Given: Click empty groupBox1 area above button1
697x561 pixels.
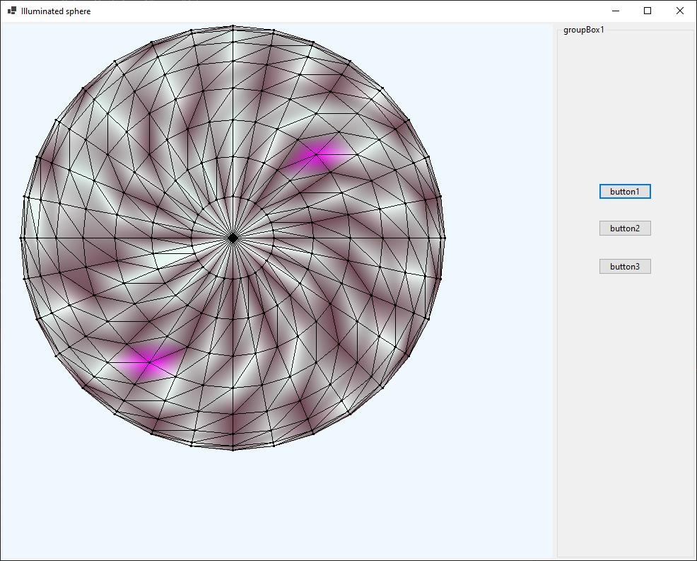Looking at the screenshot, I should click(x=625, y=106).
